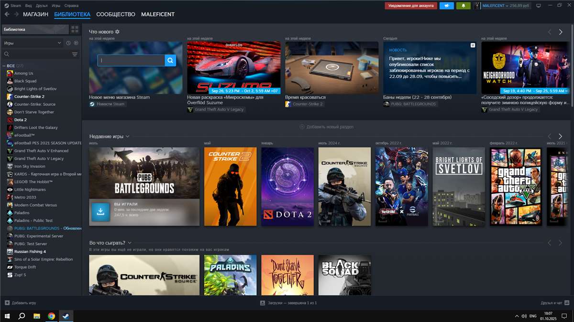Toggle show ready-to-play games filter
Screen dimensions: 574x322
(76, 43)
